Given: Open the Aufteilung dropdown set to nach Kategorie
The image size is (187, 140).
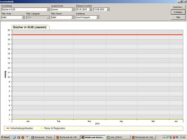Looking at the screenshot, I should [x=98, y=17].
